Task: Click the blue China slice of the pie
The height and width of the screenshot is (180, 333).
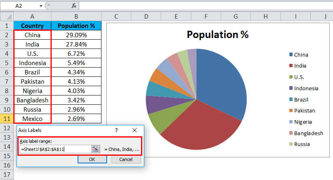Action: point(221,85)
